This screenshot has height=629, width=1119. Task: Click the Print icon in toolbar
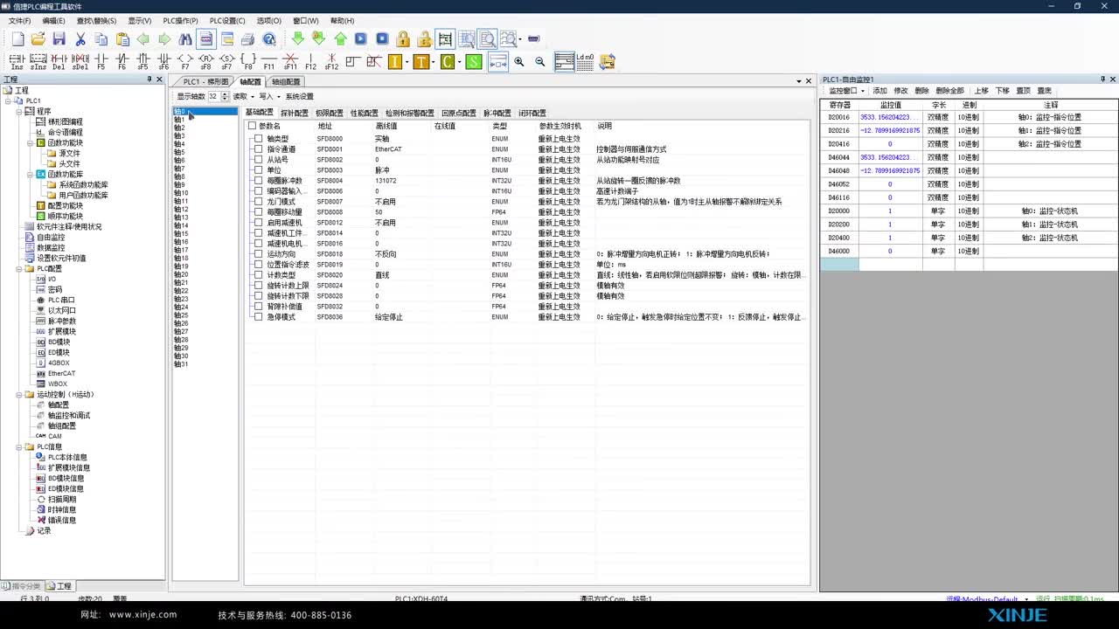247,38
